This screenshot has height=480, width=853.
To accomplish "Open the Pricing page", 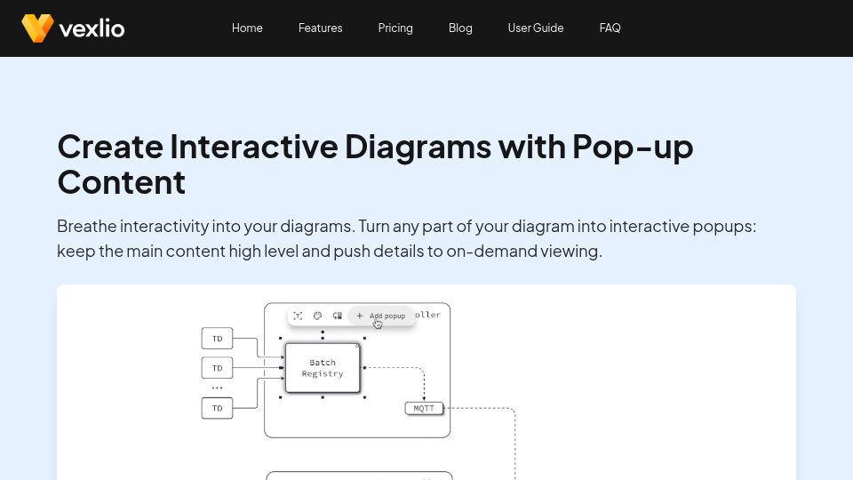I will click(x=395, y=28).
